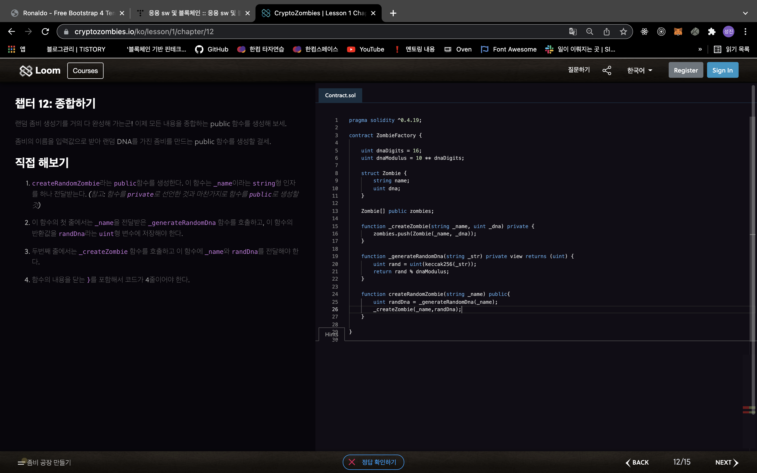757x473 pixels.
Task: Click the Loom logo icon
Action: (x=26, y=71)
